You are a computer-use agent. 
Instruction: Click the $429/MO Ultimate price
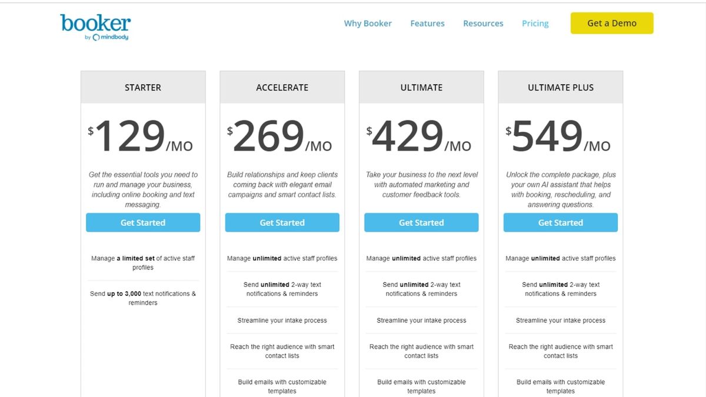(419, 136)
